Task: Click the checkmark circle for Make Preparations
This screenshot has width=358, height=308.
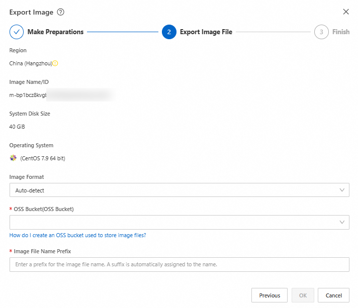Action: (17, 32)
